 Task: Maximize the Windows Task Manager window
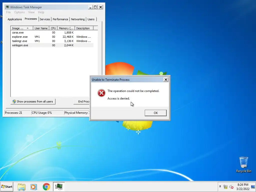coord(95,7)
